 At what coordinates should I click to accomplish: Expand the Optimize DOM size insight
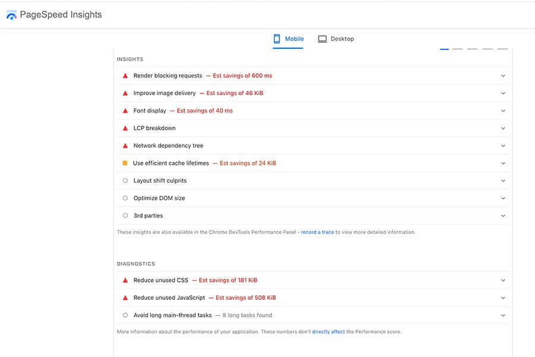(503, 198)
